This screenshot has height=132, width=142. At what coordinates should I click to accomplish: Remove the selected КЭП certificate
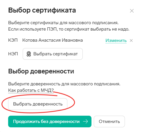(x=131, y=41)
